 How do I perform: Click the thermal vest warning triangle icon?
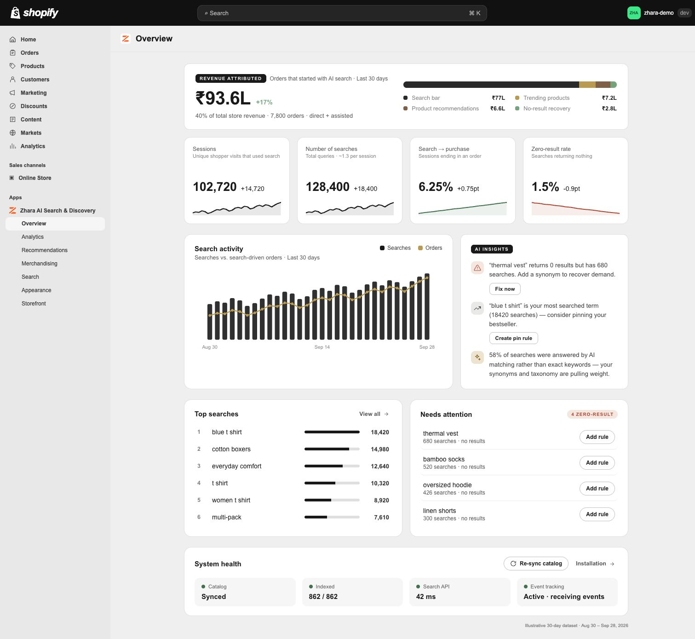pos(477,268)
